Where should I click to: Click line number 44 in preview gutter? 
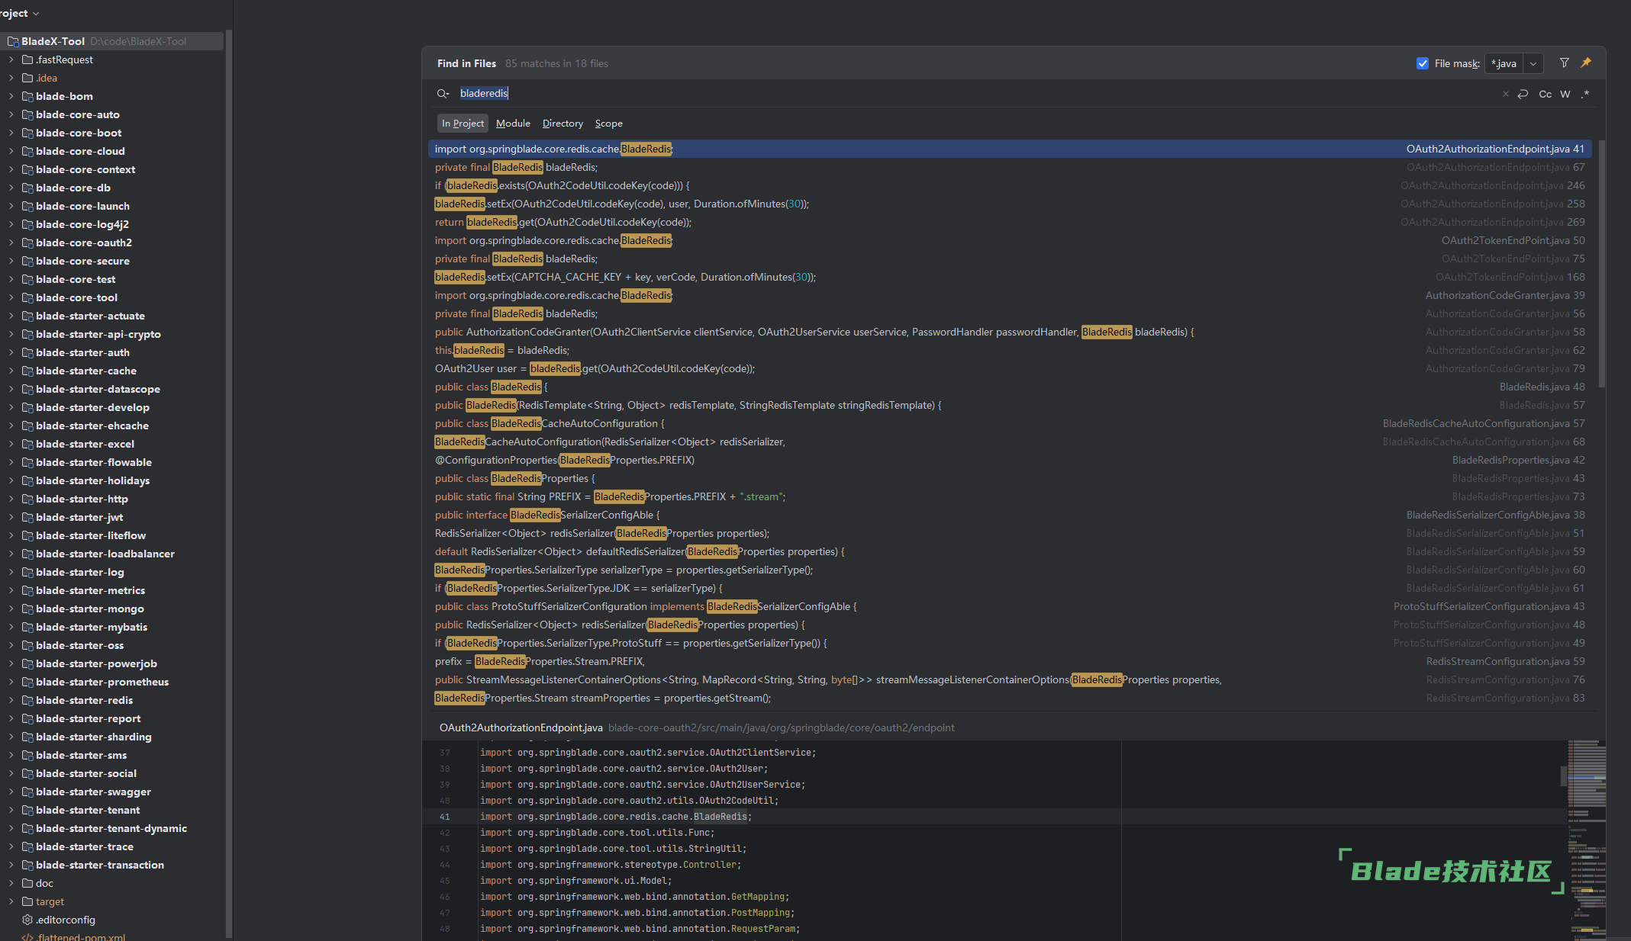pyautogui.click(x=444, y=865)
